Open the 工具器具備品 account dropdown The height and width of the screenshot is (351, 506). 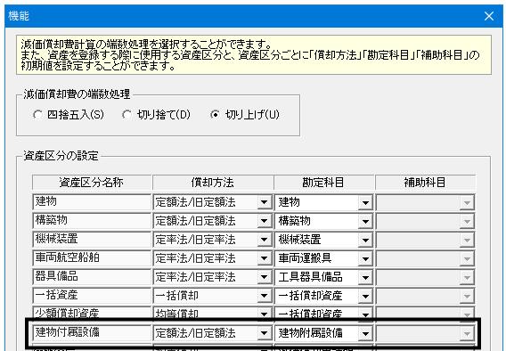coord(365,277)
